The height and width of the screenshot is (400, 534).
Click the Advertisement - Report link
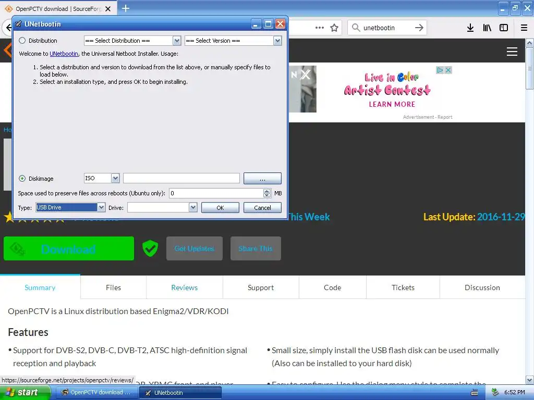(428, 117)
